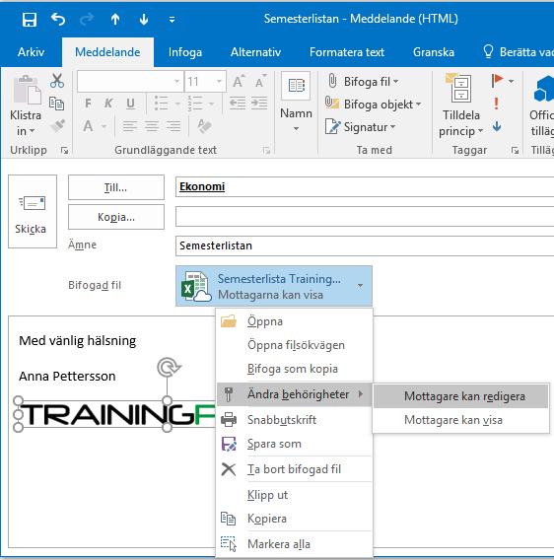554x560 pixels.
Task: Click the Berätta vad lightbulb search
Action: [518, 52]
